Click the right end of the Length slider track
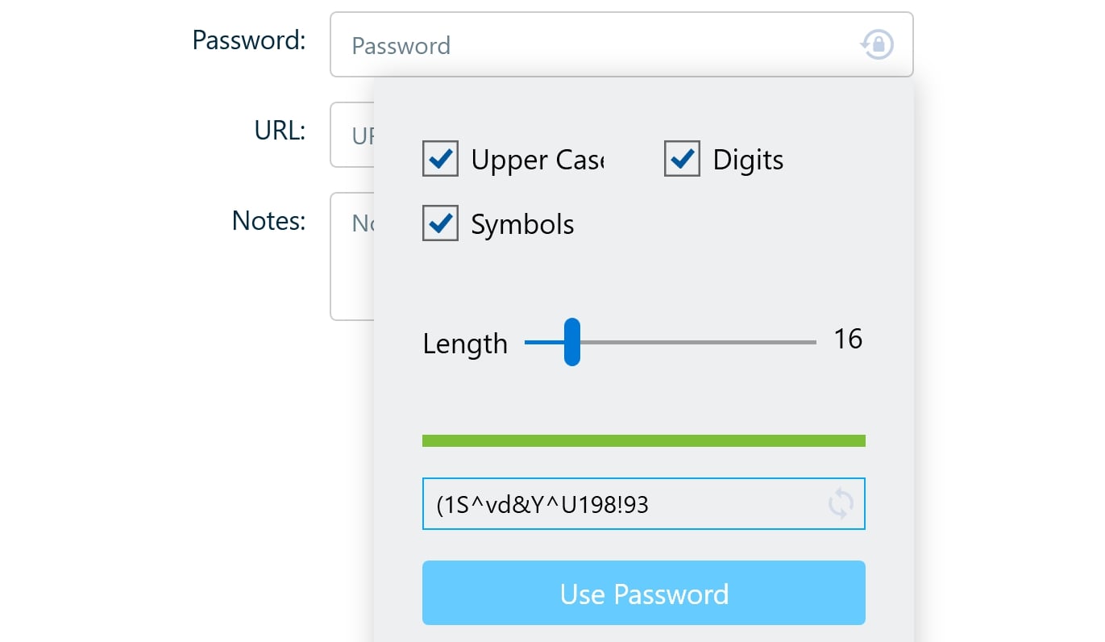The image size is (1105, 642). [x=812, y=342]
